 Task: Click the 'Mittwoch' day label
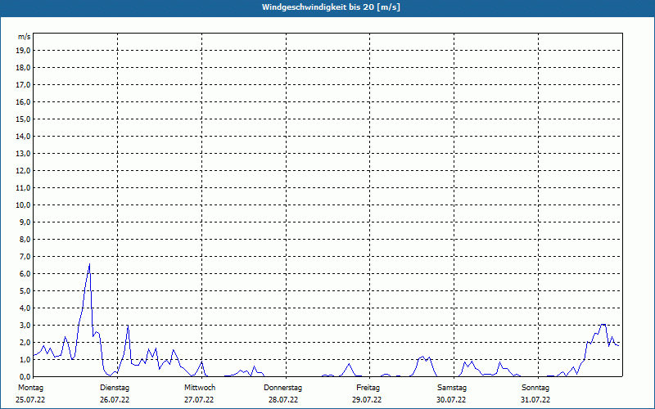(200, 388)
